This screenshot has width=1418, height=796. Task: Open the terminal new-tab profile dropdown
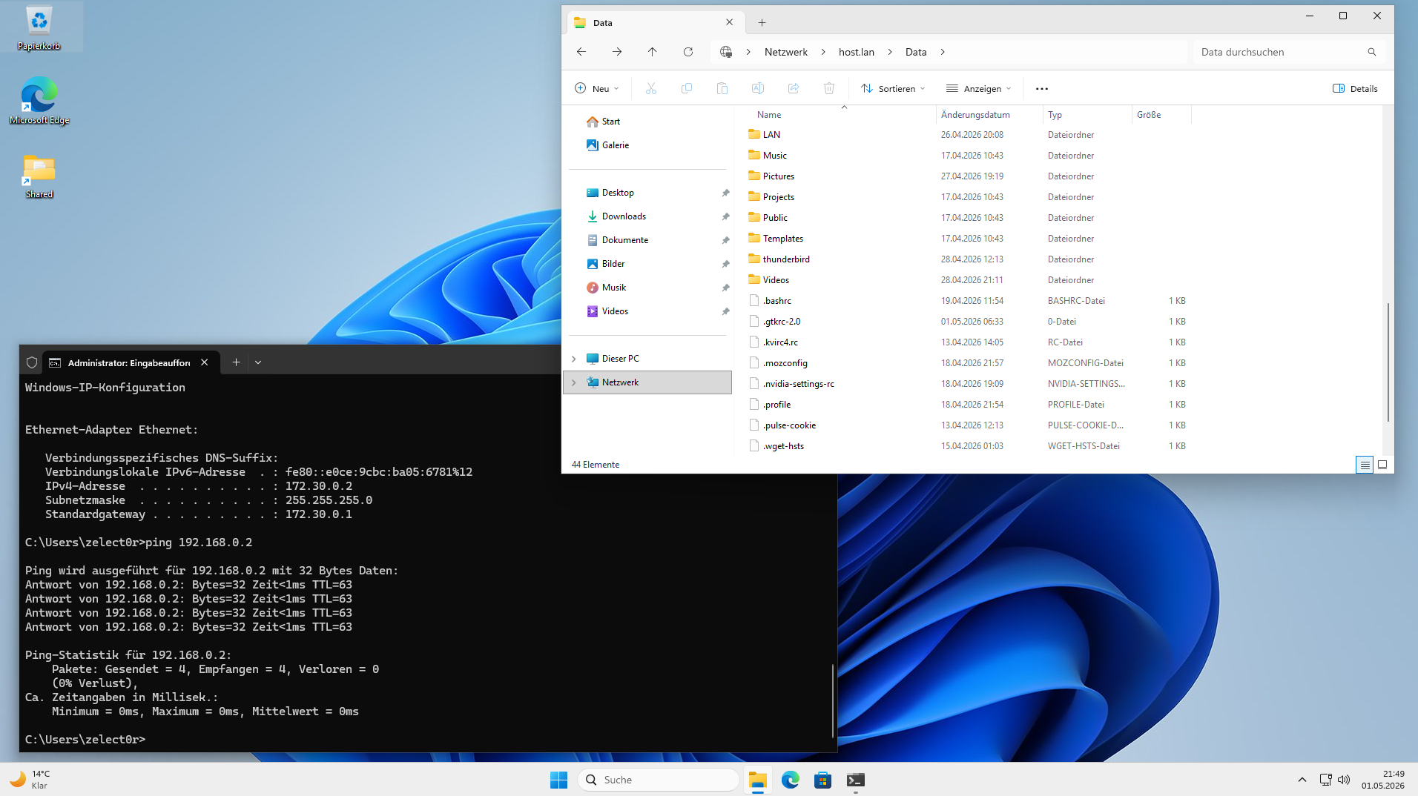(258, 362)
